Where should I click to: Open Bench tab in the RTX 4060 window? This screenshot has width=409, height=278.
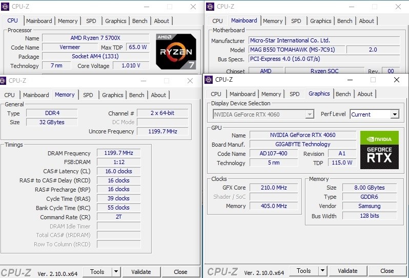343,94
